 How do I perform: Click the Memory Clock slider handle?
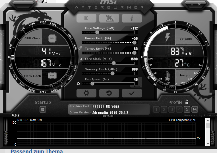(x=113, y=74)
